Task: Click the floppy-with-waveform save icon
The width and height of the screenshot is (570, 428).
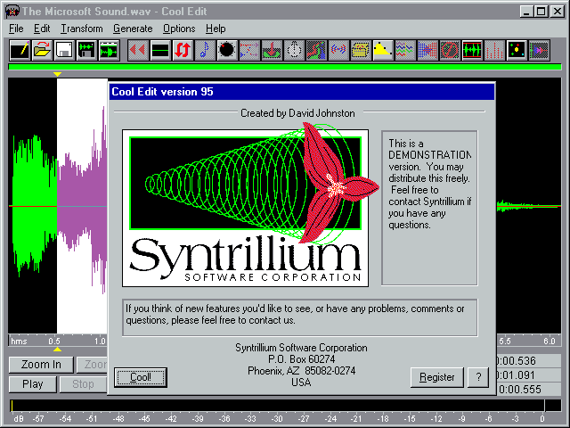Action: [86, 50]
